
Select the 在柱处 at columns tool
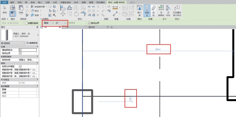click(168, 11)
